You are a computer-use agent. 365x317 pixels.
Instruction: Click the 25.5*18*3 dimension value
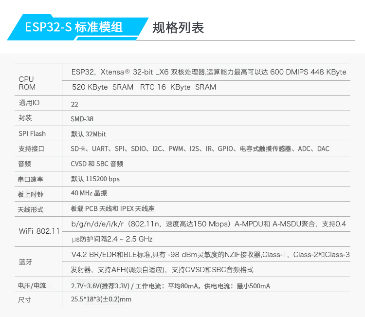click(x=101, y=299)
